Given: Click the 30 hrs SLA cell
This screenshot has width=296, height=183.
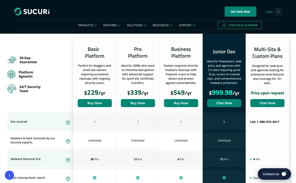Looking at the screenshot, I should point(94,159).
